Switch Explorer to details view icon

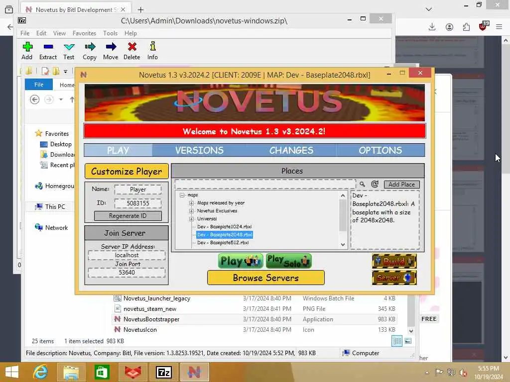(x=397, y=341)
